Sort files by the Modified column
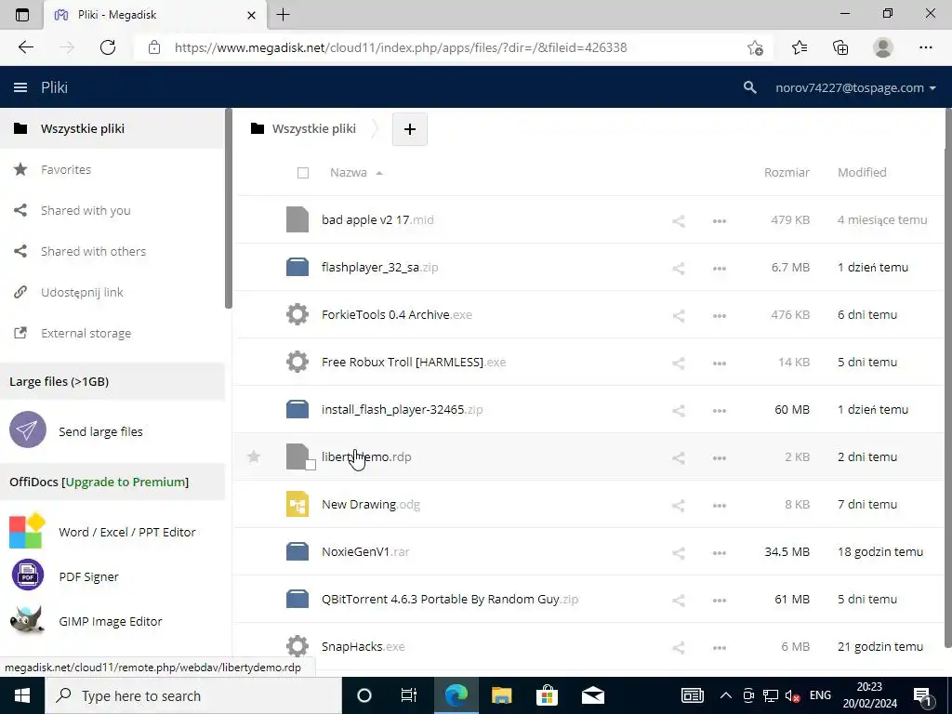This screenshot has width=952, height=714. [x=862, y=172]
